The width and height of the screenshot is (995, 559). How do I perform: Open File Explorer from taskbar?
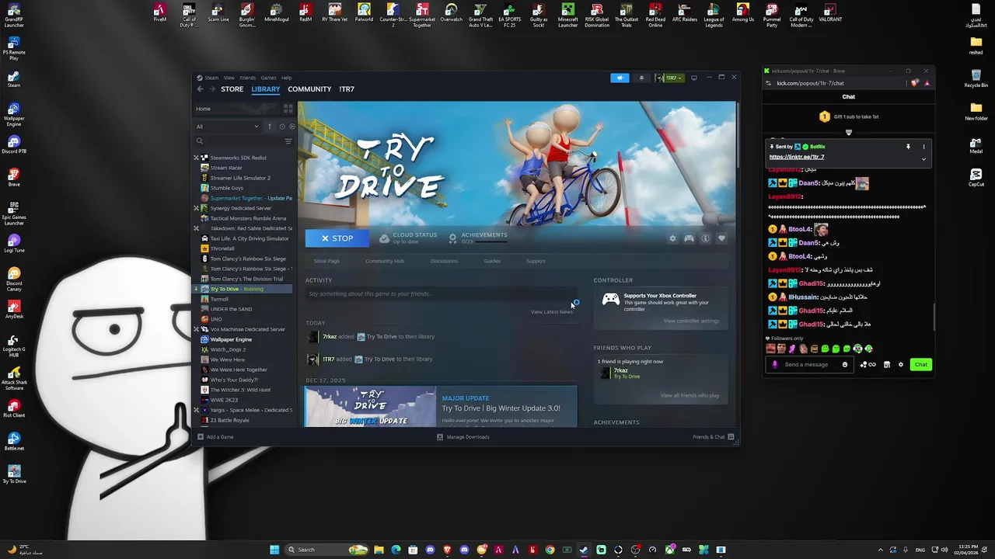(x=379, y=550)
